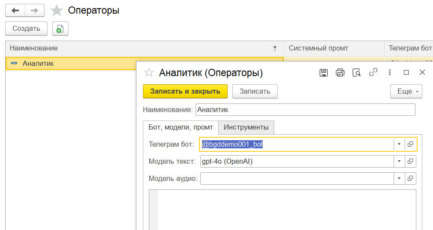The image size is (433, 230).
Task: Go back with the left arrow button
Action: (15, 11)
